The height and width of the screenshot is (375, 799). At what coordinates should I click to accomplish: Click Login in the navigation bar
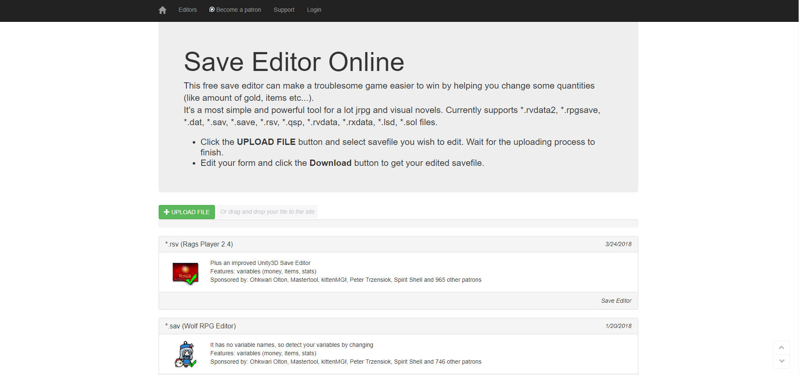tap(314, 10)
